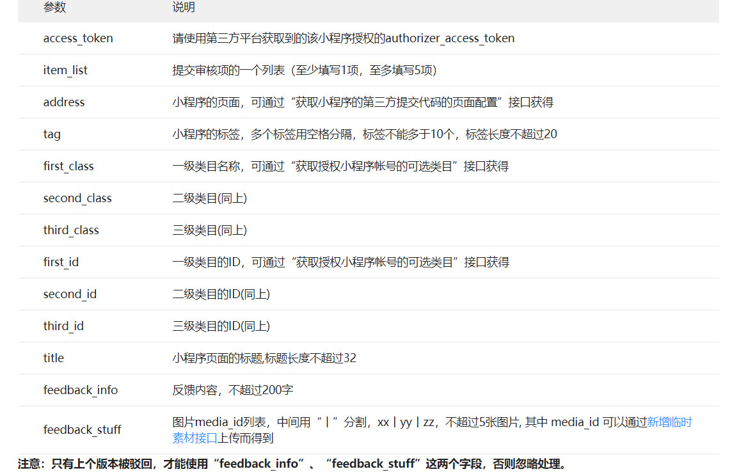739x476 pixels.
Task: Select the second_class parameter name
Action: tap(77, 198)
